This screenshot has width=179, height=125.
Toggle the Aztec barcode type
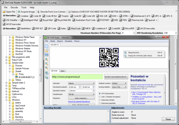pos(62,28)
